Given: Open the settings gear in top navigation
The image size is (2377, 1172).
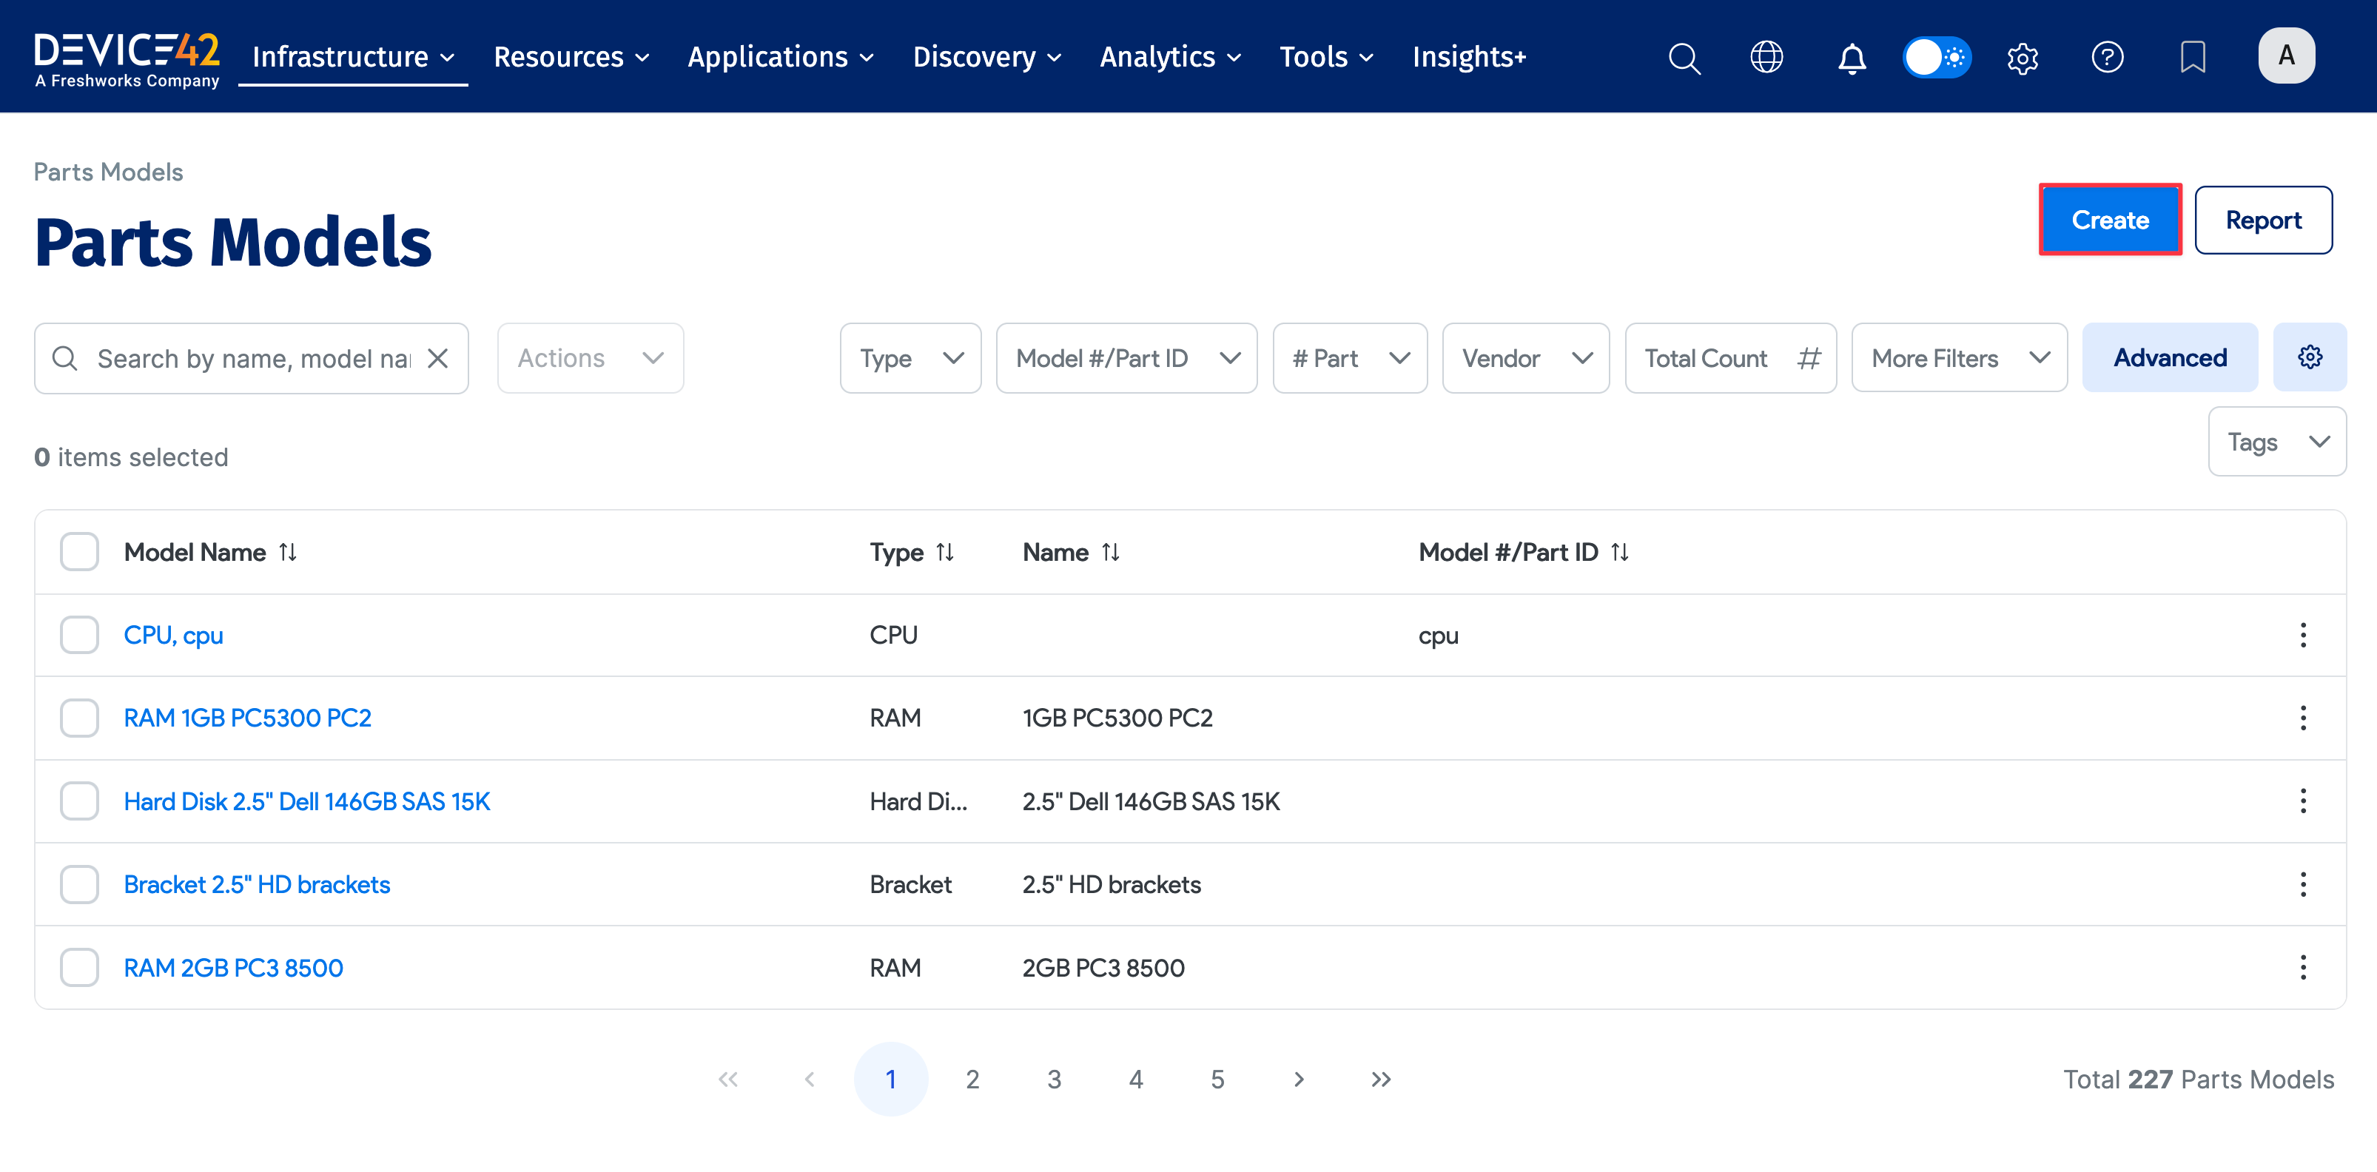Looking at the screenshot, I should click(x=2022, y=57).
